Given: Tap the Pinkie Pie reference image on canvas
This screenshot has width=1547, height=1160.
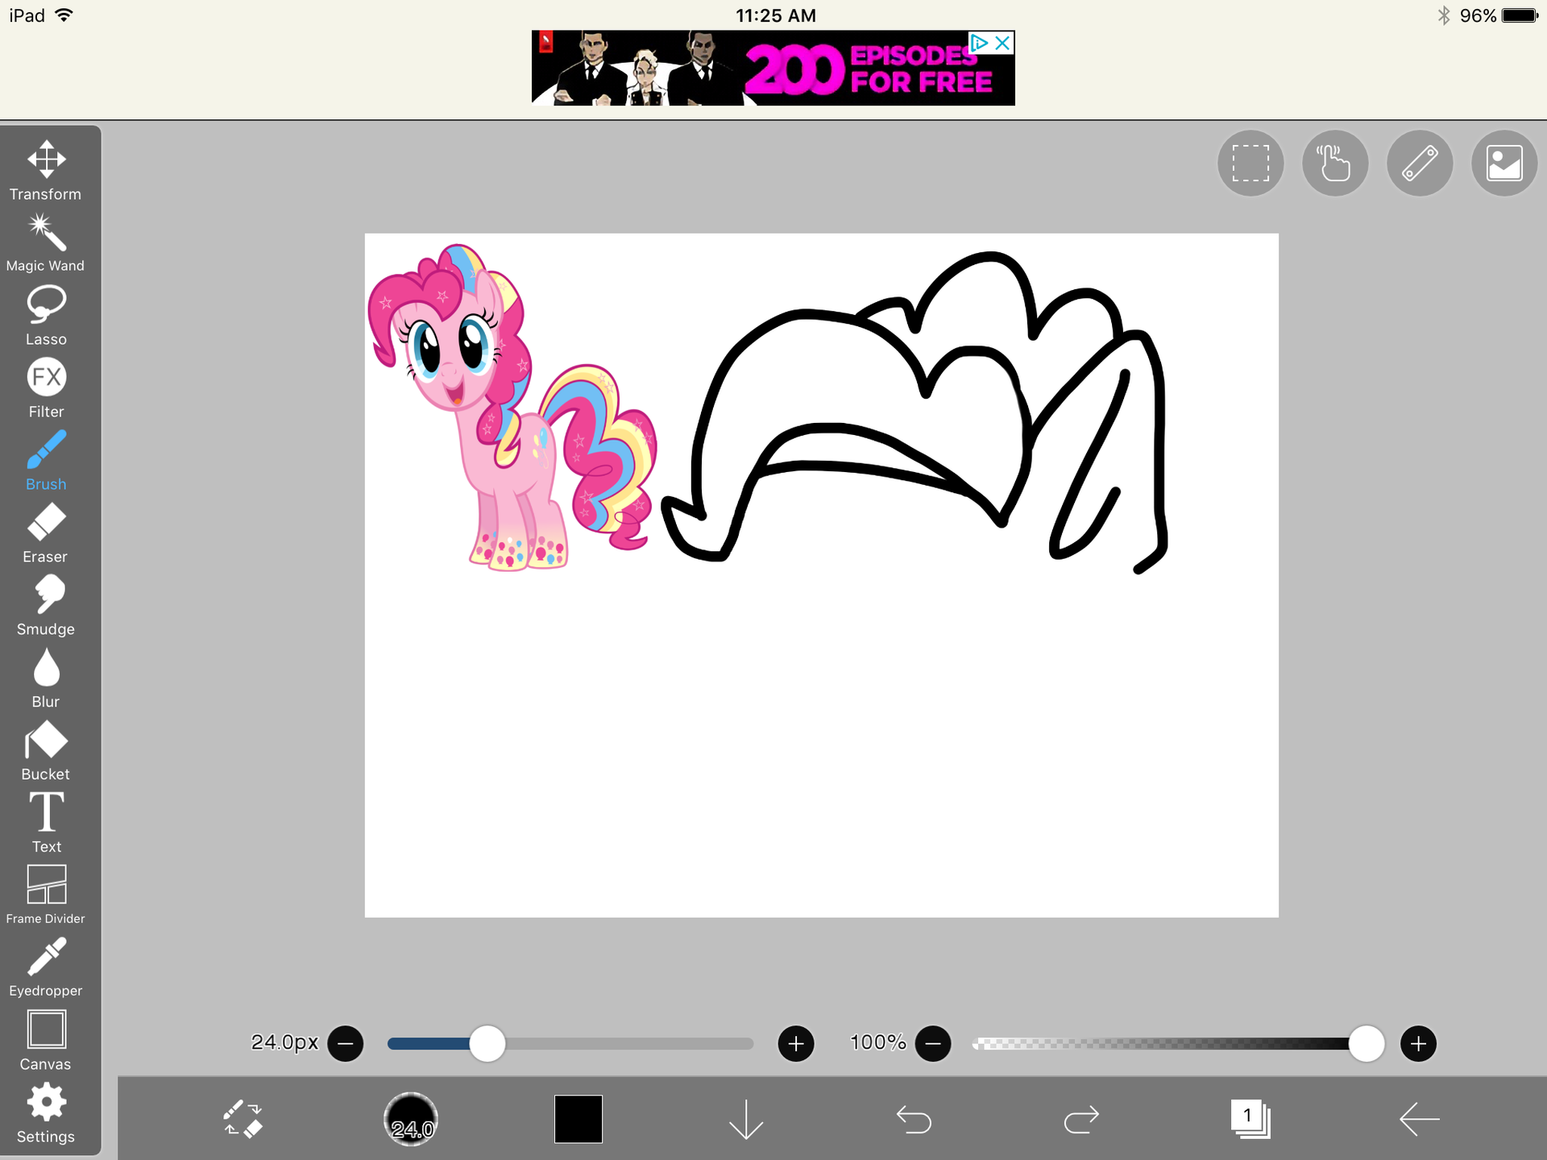Looking at the screenshot, I should coord(512,407).
